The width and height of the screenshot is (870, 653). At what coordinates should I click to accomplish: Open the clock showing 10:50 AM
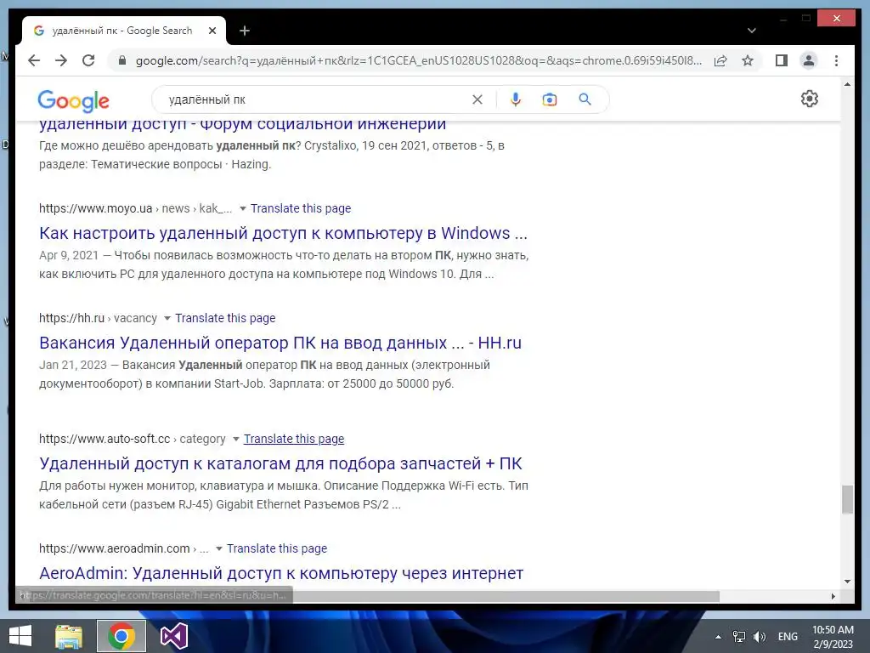click(833, 637)
